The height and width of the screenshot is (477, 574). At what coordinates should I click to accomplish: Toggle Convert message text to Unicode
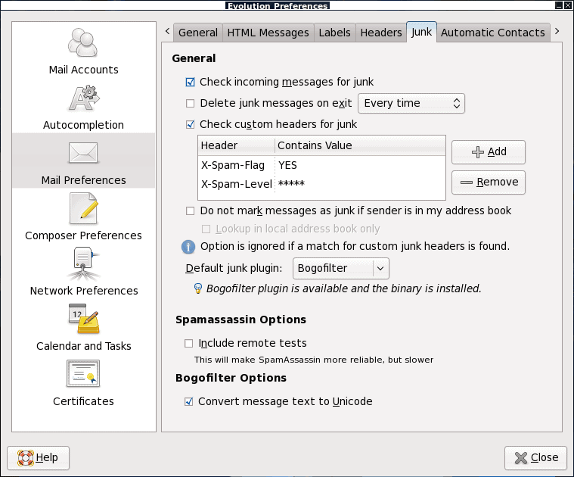[189, 402]
